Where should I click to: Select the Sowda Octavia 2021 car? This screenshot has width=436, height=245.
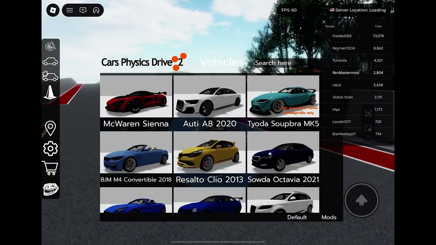pos(283,159)
